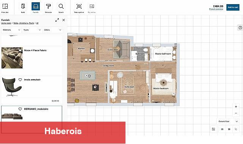Click the Imola armchair title

tap(32, 80)
